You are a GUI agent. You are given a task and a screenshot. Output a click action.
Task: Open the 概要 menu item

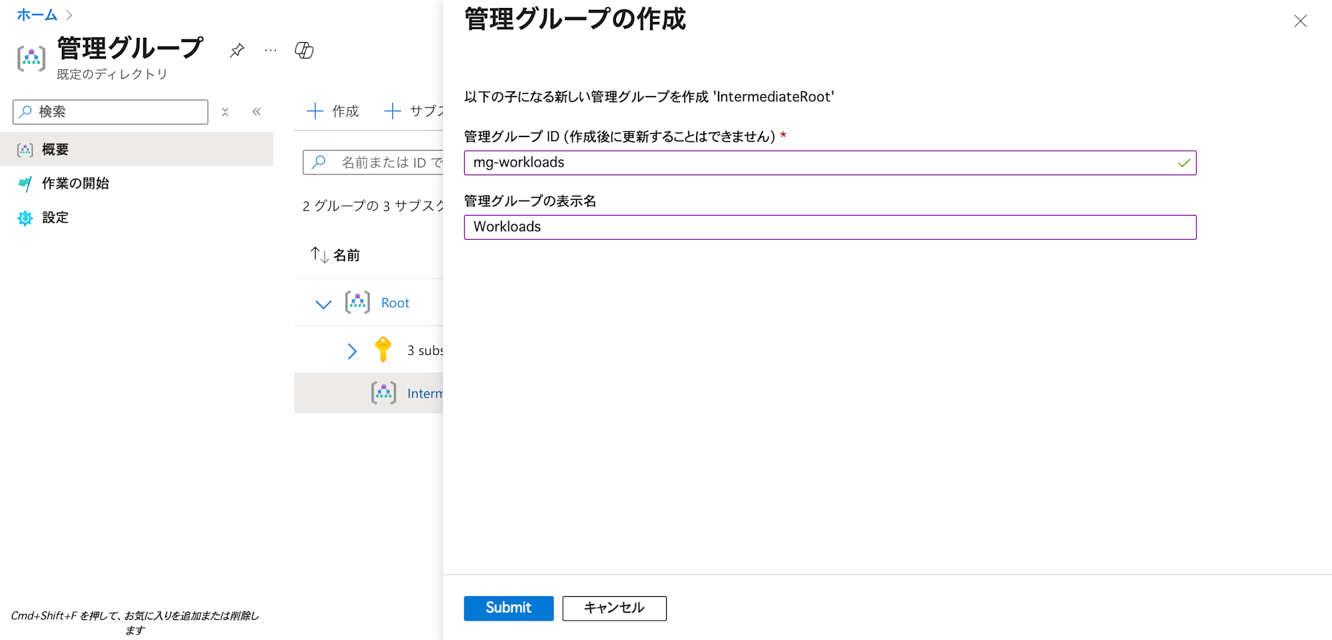coord(137,149)
